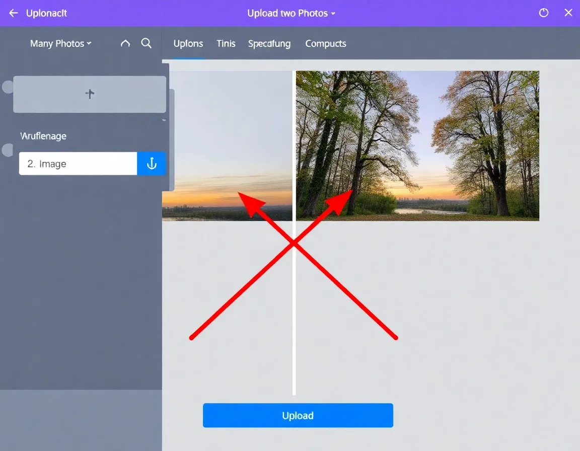Close the upload window with X
The image size is (580, 451).
click(568, 13)
